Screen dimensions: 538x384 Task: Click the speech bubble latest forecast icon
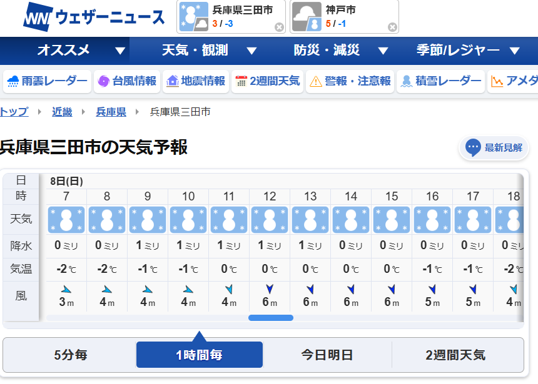click(474, 148)
